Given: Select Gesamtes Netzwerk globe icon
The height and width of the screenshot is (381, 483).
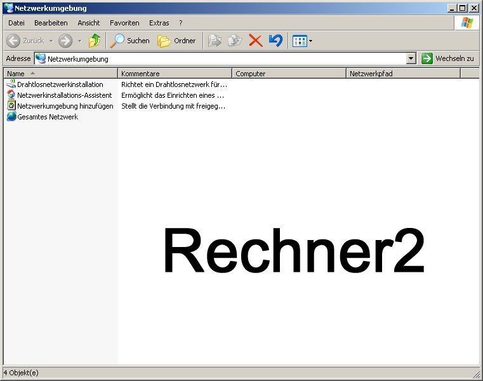Looking at the screenshot, I should [x=11, y=116].
